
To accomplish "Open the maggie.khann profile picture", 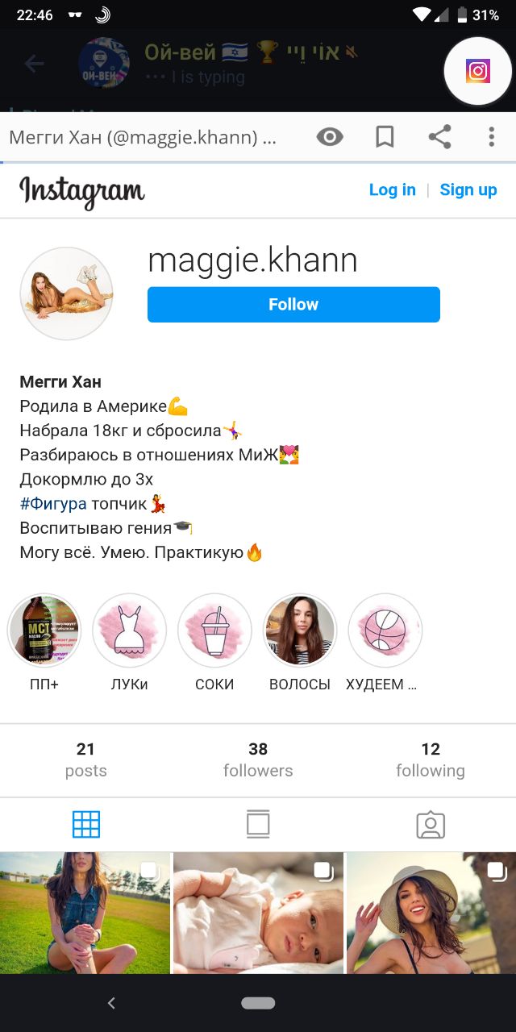I will tap(66, 293).
